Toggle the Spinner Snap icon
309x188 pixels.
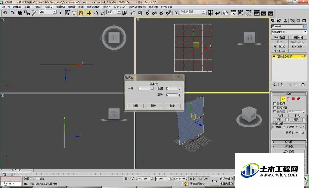coord(168,13)
